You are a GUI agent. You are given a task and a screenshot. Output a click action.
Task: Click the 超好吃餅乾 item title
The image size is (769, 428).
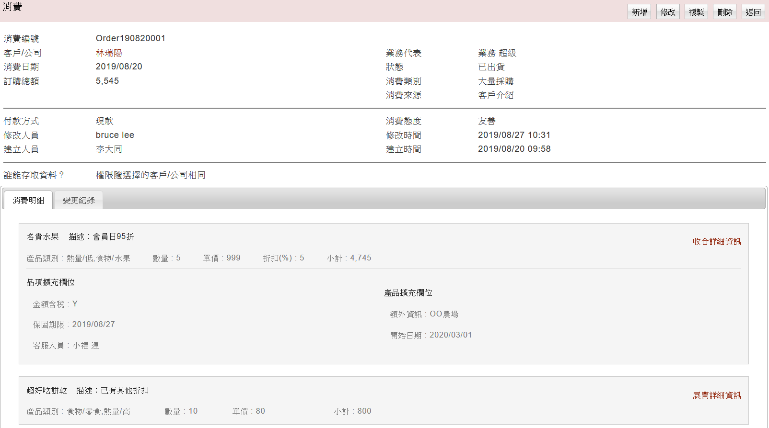pyautogui.click(x=47, y=391)
